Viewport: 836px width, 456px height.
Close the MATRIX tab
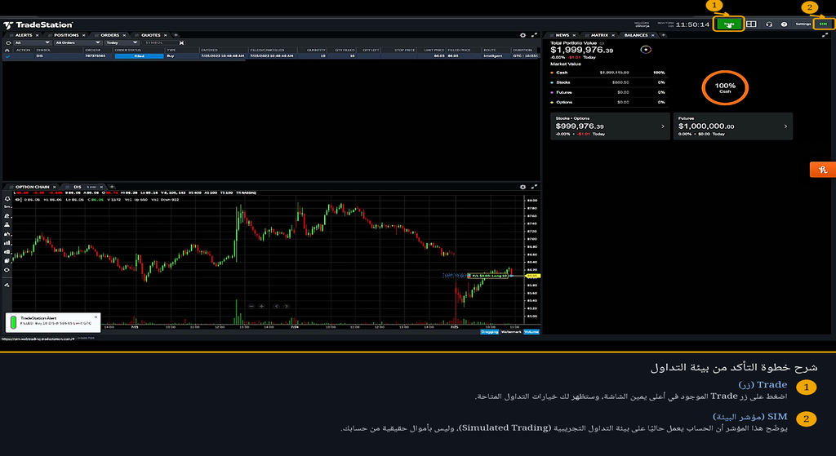(613, 35)
